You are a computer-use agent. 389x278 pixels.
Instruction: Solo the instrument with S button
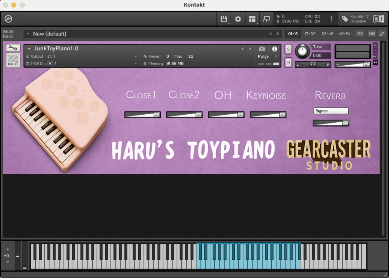pyautogui.click(x=288, y=49)
